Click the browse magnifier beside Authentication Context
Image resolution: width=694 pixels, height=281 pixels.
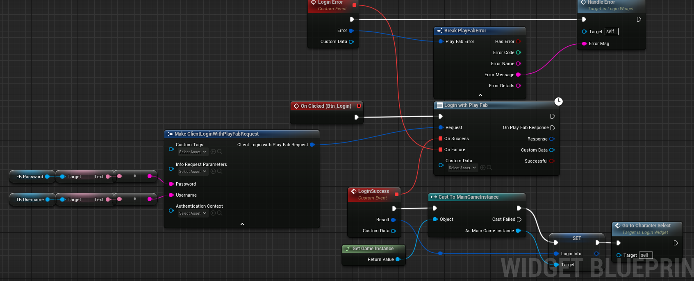pyautogui.click(x=220, y=213)
